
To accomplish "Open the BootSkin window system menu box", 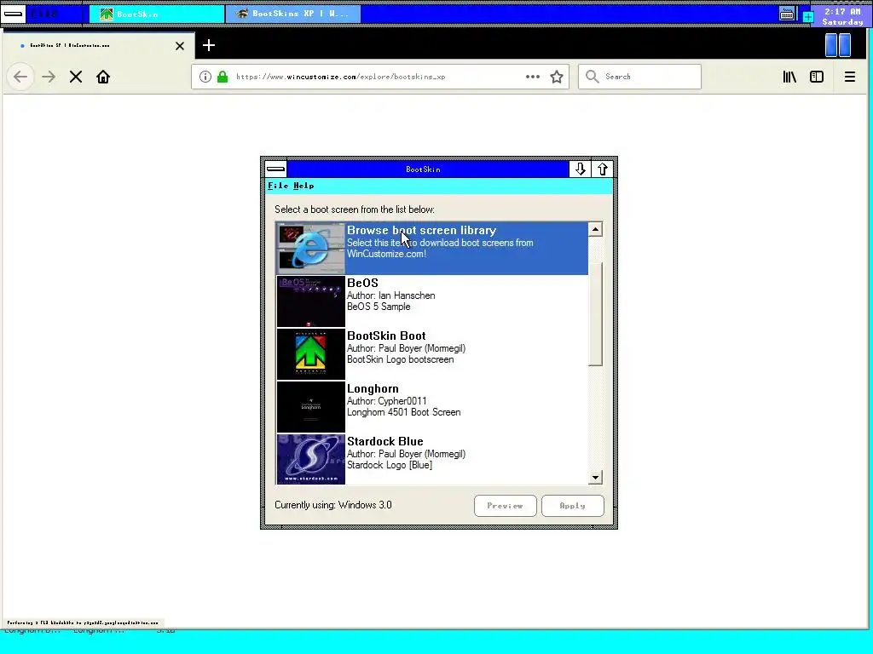I will click(275, 169).
